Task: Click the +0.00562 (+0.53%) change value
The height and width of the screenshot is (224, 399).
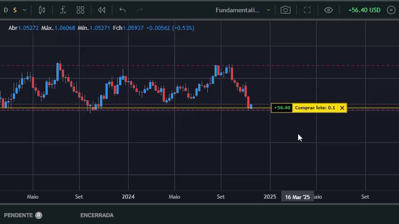Action: (170, 28)
